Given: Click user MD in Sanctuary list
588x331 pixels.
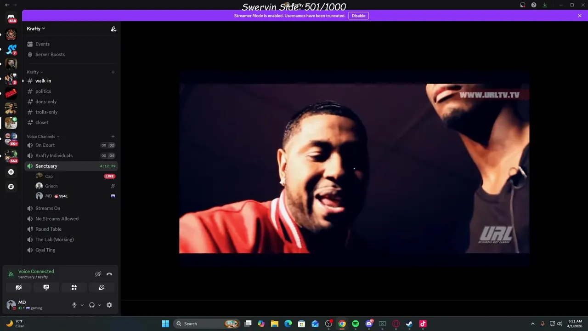Looking at the screenshot, I should (75, 196).
